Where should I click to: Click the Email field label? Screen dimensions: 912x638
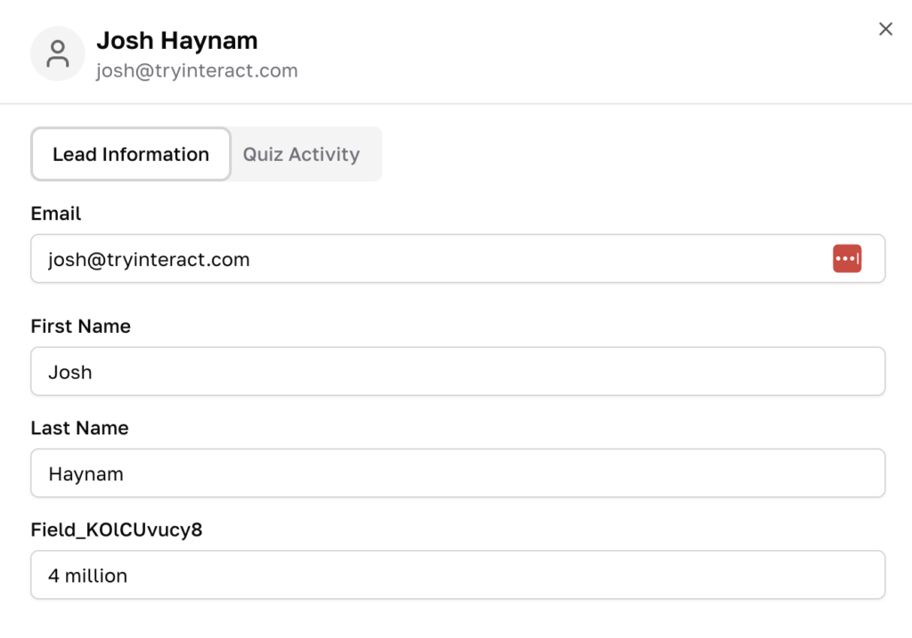click(x=56, y=214)
